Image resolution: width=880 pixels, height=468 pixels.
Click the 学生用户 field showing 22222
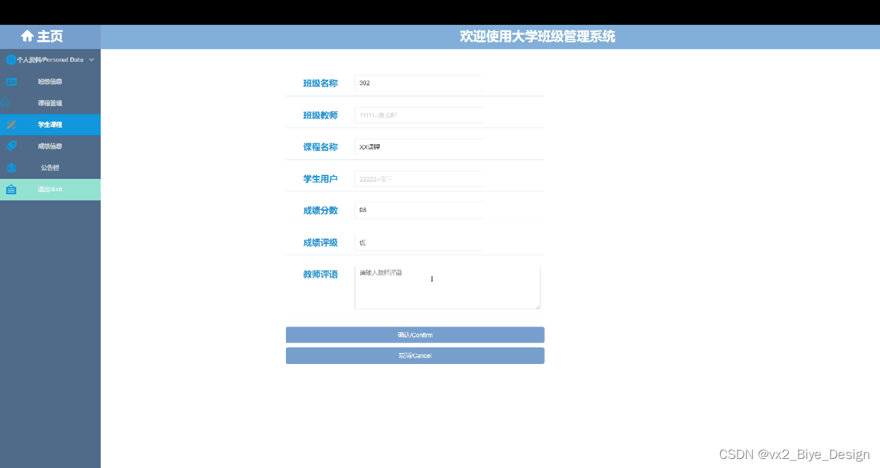[x=419, y=179]
